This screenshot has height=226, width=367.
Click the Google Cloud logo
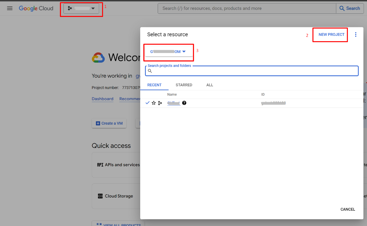click(36, 8)
